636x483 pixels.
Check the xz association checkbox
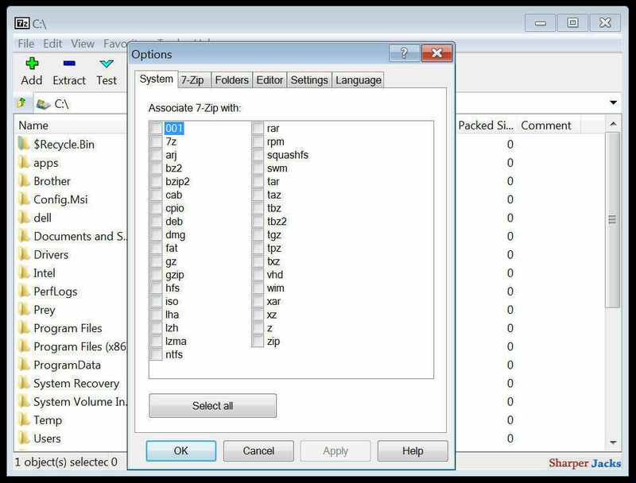(258, 315)
